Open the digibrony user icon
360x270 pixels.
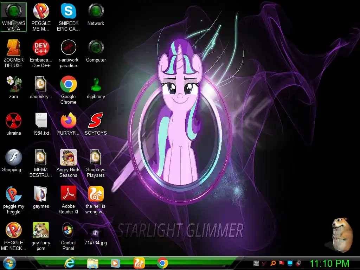pos(96,88)
